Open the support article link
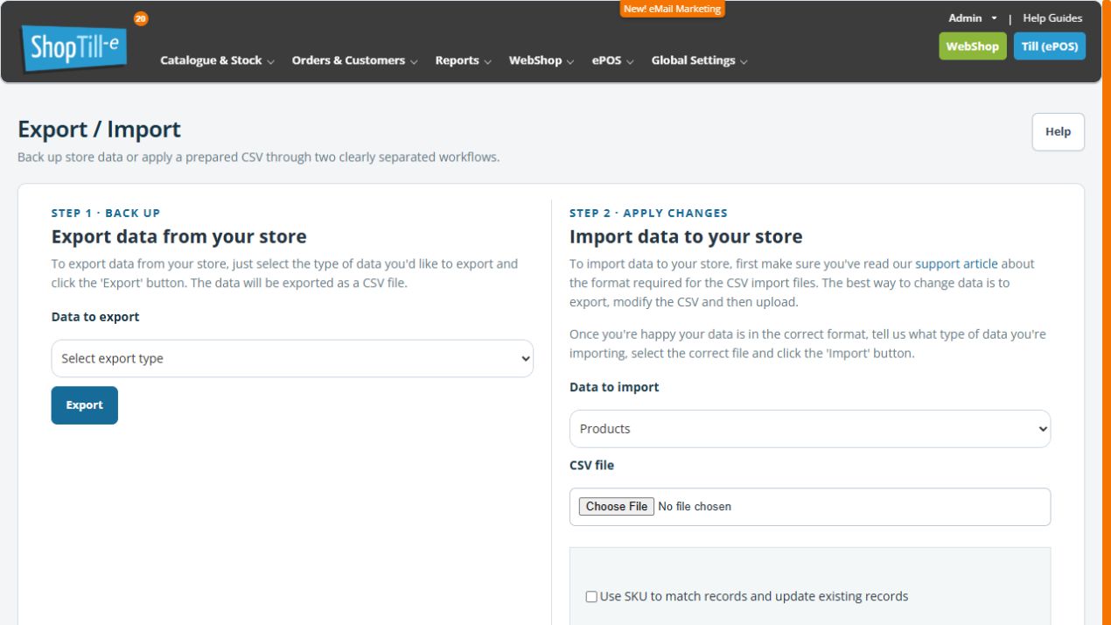Viewport: 1111px width, 625px height. [x=956, y=263]
